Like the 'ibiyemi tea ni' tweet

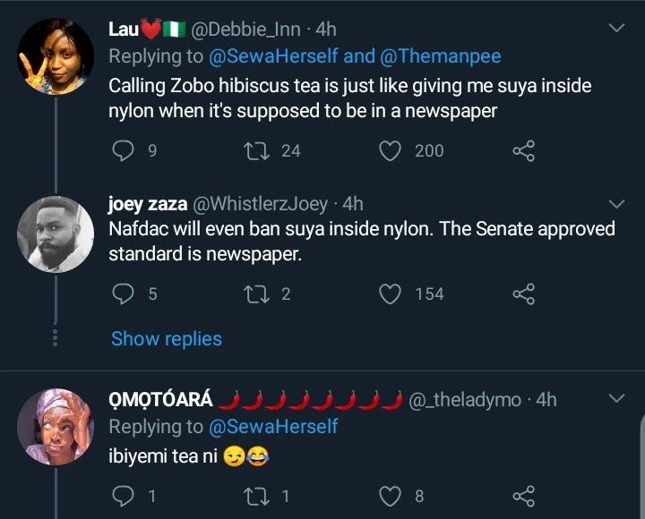point(391,496)
